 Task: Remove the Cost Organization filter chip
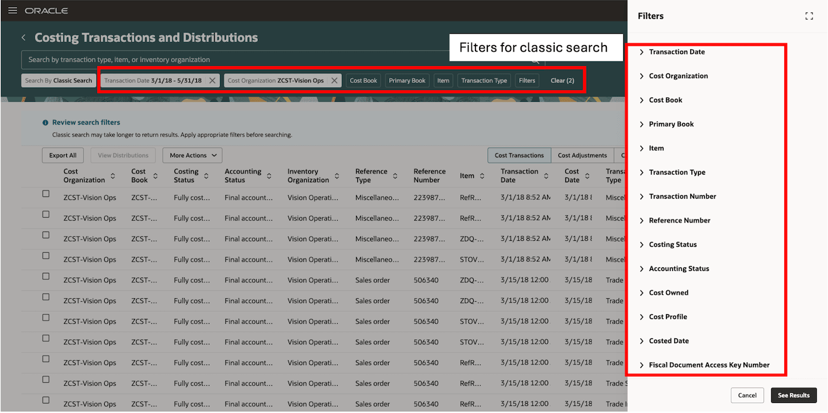coord(334,80)
